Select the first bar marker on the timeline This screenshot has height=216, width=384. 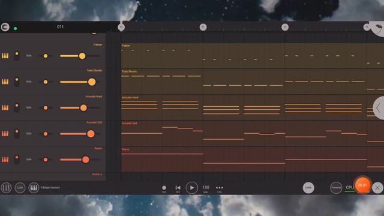121,27
